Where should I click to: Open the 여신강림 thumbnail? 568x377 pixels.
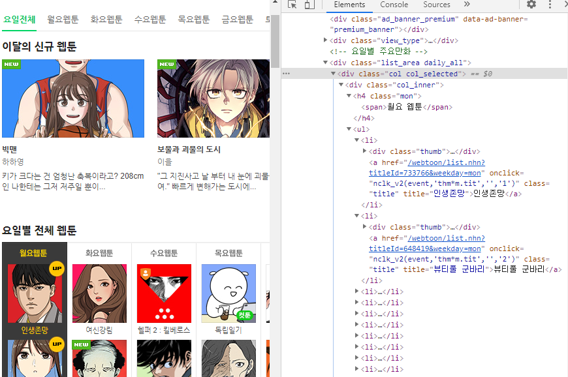click(99, 294)
